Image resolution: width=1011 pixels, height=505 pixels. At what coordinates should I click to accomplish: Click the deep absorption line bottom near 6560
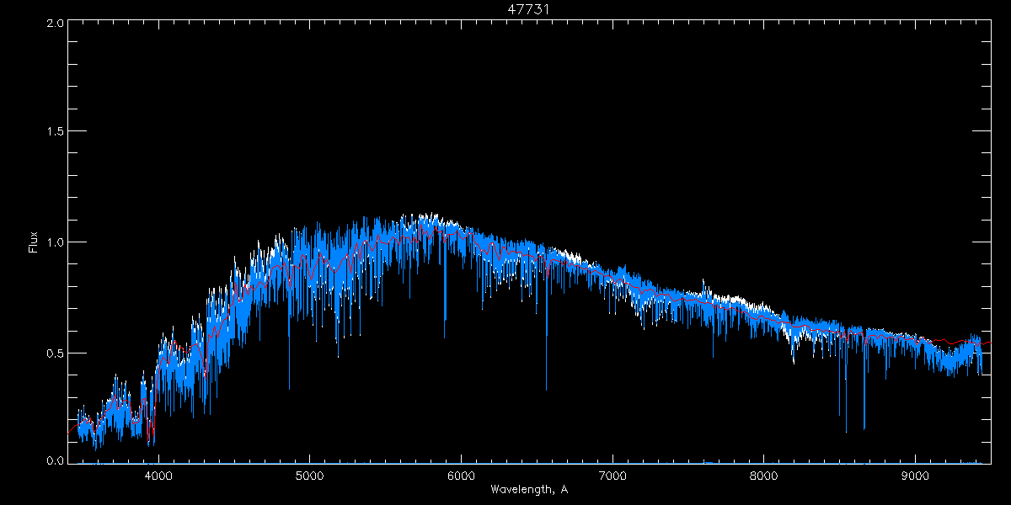pyautogui.click(x=546, y=389)
